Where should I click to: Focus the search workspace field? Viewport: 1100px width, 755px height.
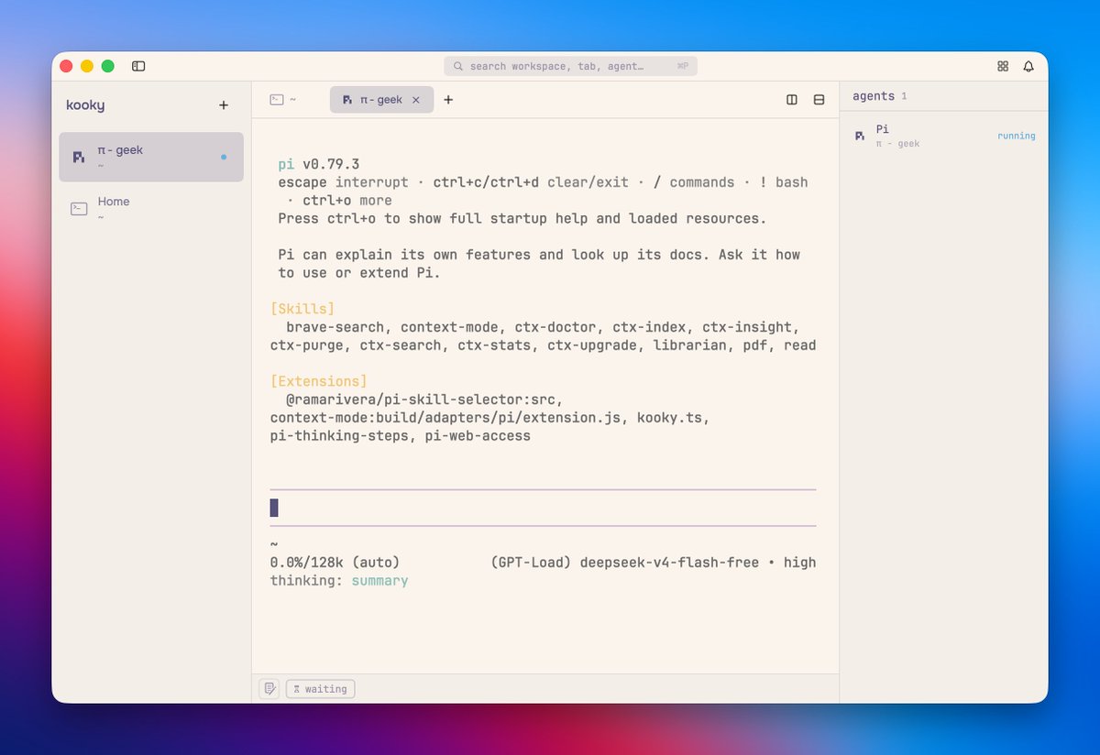click(x=570, y=66)
